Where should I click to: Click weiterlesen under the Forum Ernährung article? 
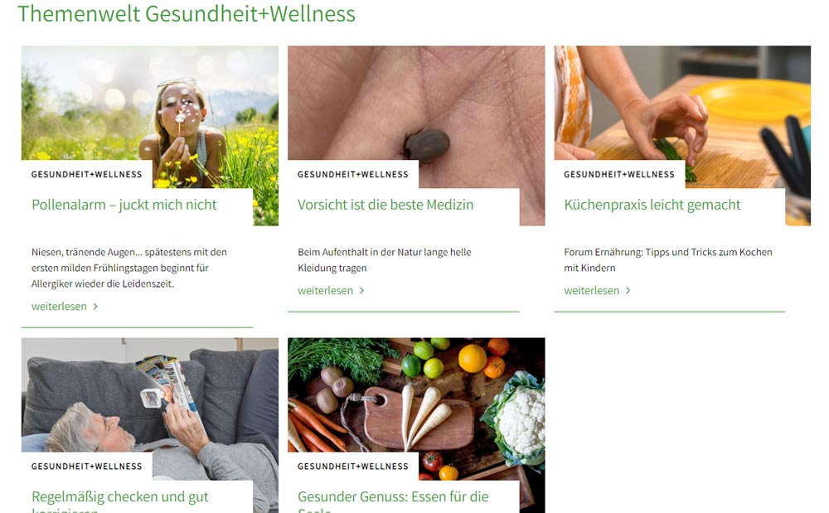pos(592,291)
